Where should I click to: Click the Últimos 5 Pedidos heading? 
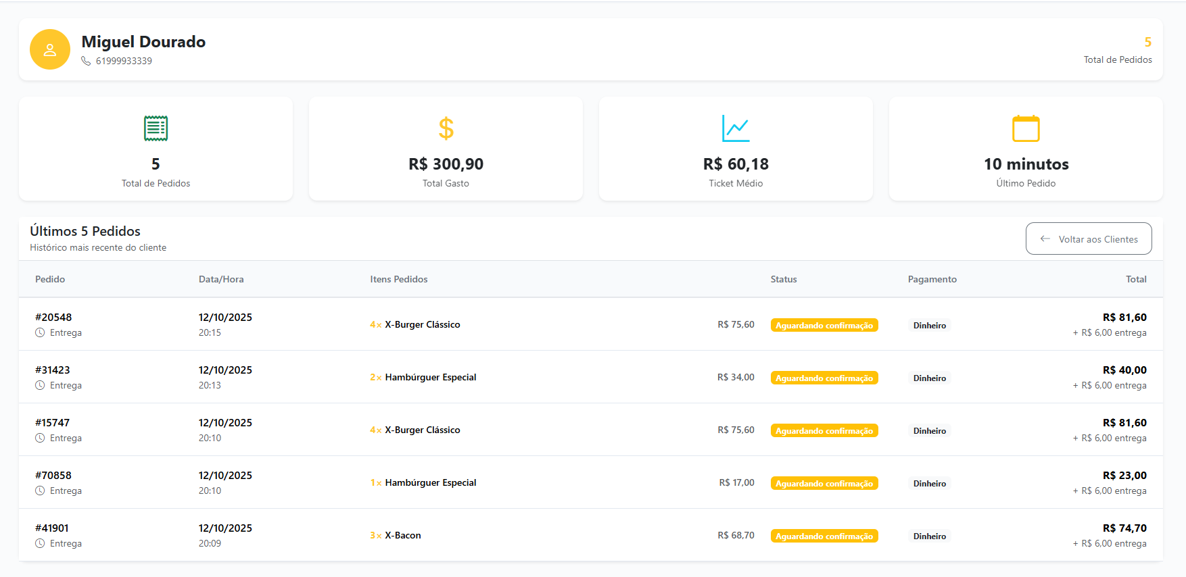85,231
